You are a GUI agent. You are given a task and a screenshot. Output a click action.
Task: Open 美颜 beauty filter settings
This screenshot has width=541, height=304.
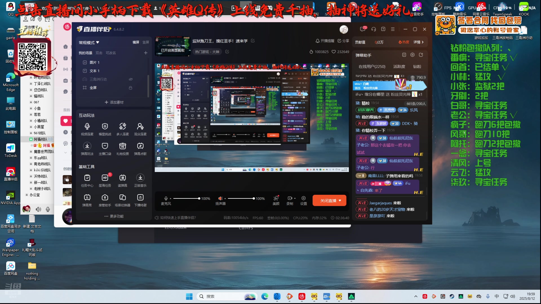click(276, 200)
